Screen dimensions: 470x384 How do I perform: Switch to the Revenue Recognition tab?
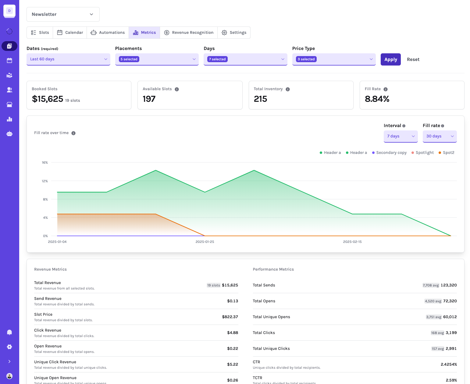(189, 33)
